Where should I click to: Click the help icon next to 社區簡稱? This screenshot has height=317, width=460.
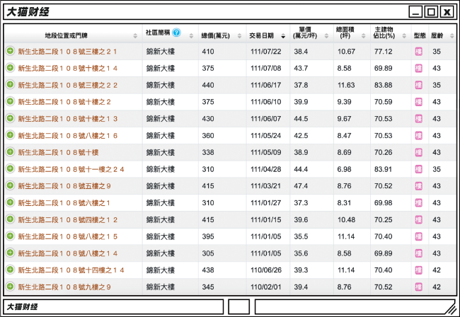click(x=176, y=33)
